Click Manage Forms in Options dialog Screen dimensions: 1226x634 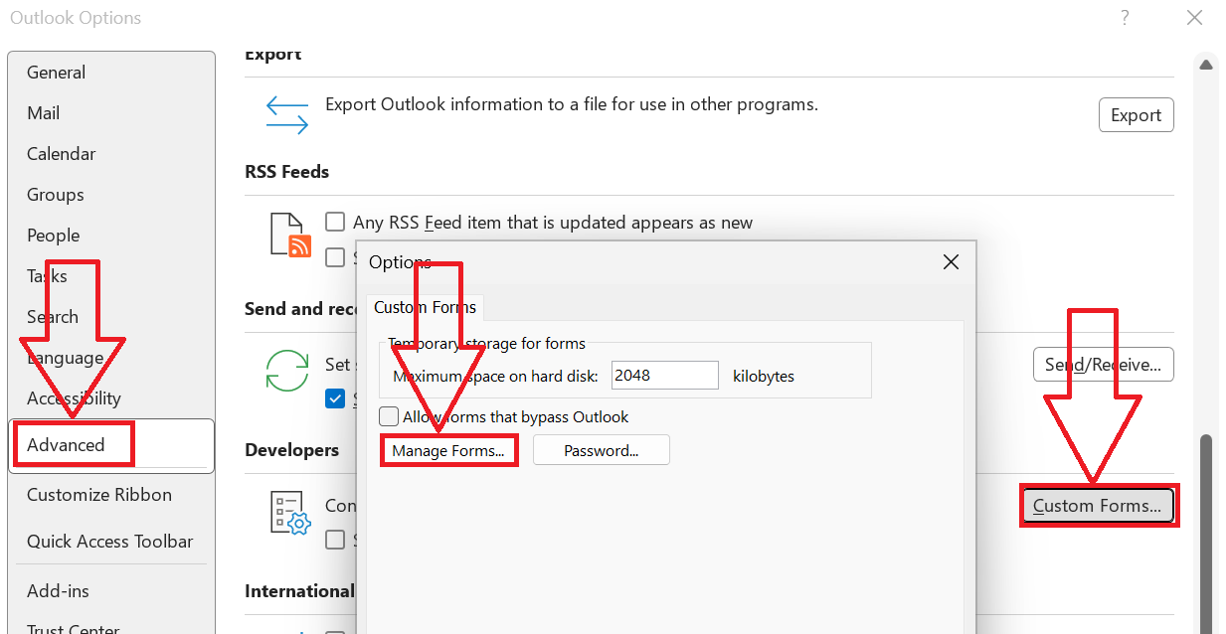tap(448, 450)
